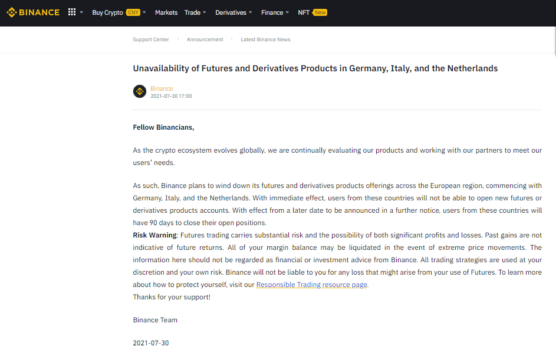Open the Trade menu
Screen dimensions: 556x353
[x=192, y=12]
